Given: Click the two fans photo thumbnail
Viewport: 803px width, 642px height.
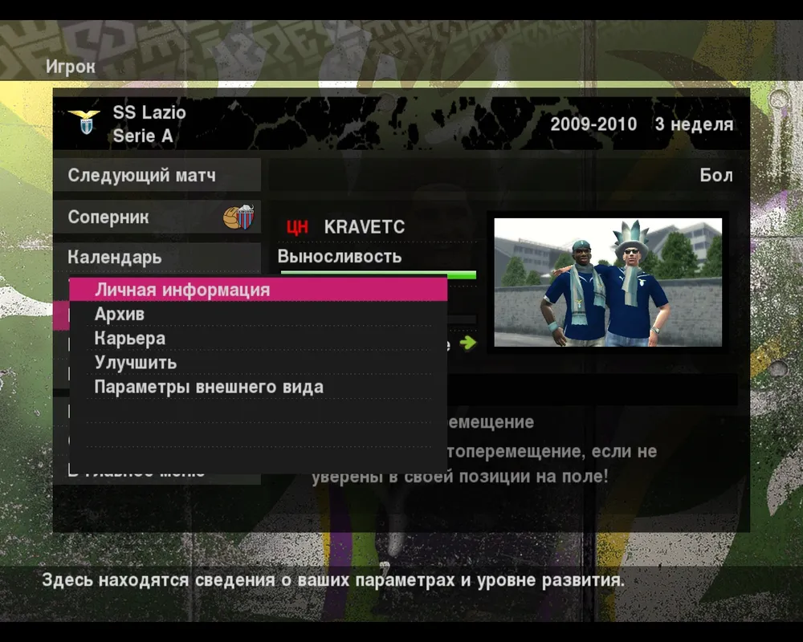Looking at the screenshot, I should (x=608, y=282).
